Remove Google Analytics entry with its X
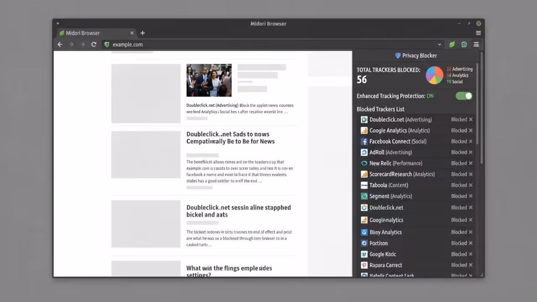 pos(471,130)
